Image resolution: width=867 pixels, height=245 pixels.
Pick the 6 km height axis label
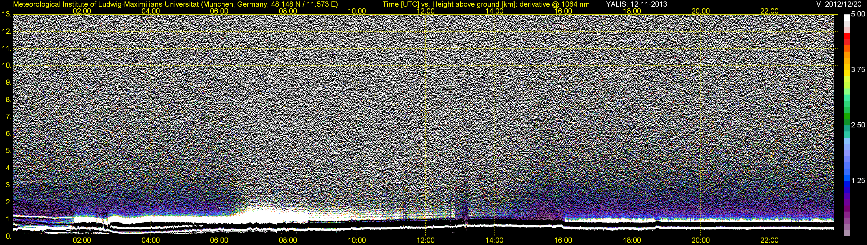[x=8, y=134]
